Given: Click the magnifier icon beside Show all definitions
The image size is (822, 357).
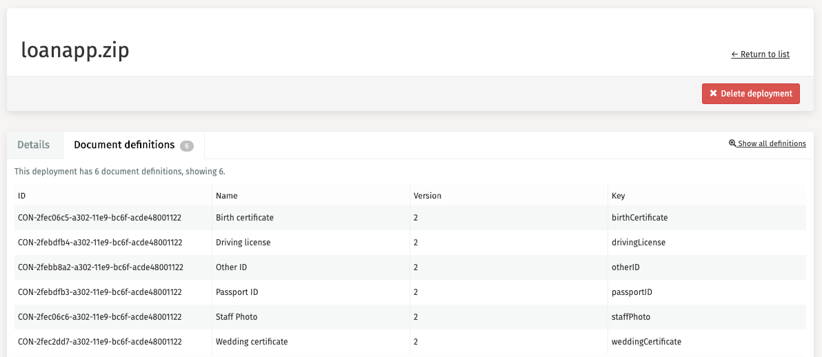Looking at the screenshot, I should coord(732,144).
